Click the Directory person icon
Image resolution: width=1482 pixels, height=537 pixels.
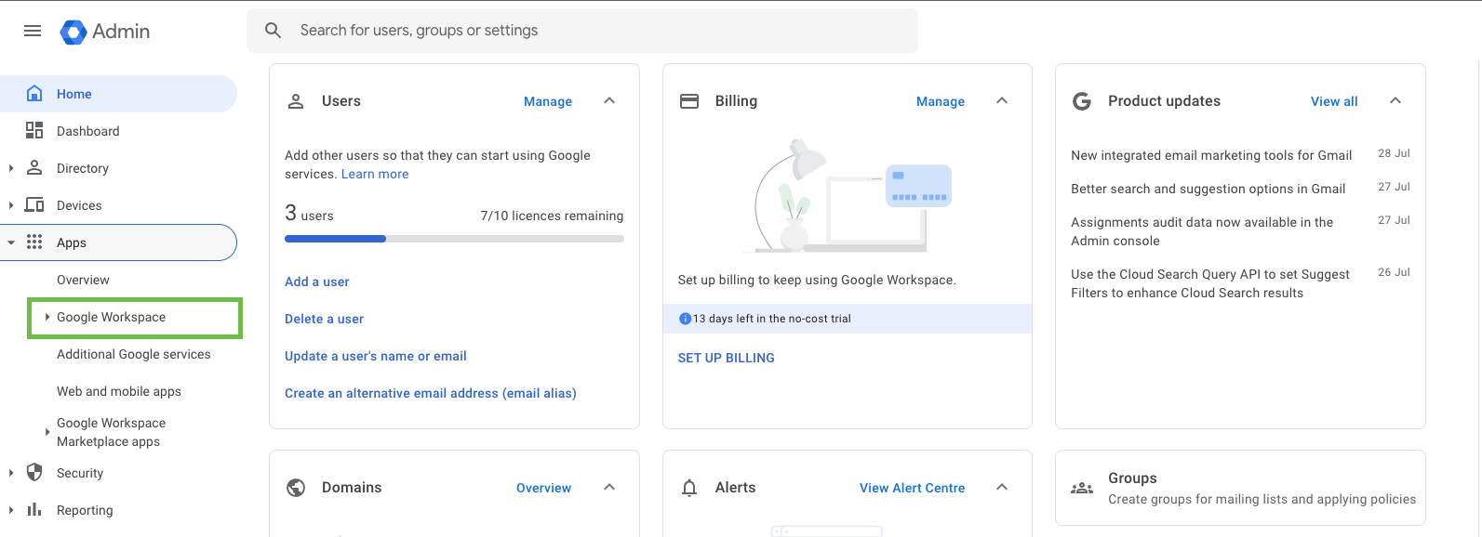[34, 168]
